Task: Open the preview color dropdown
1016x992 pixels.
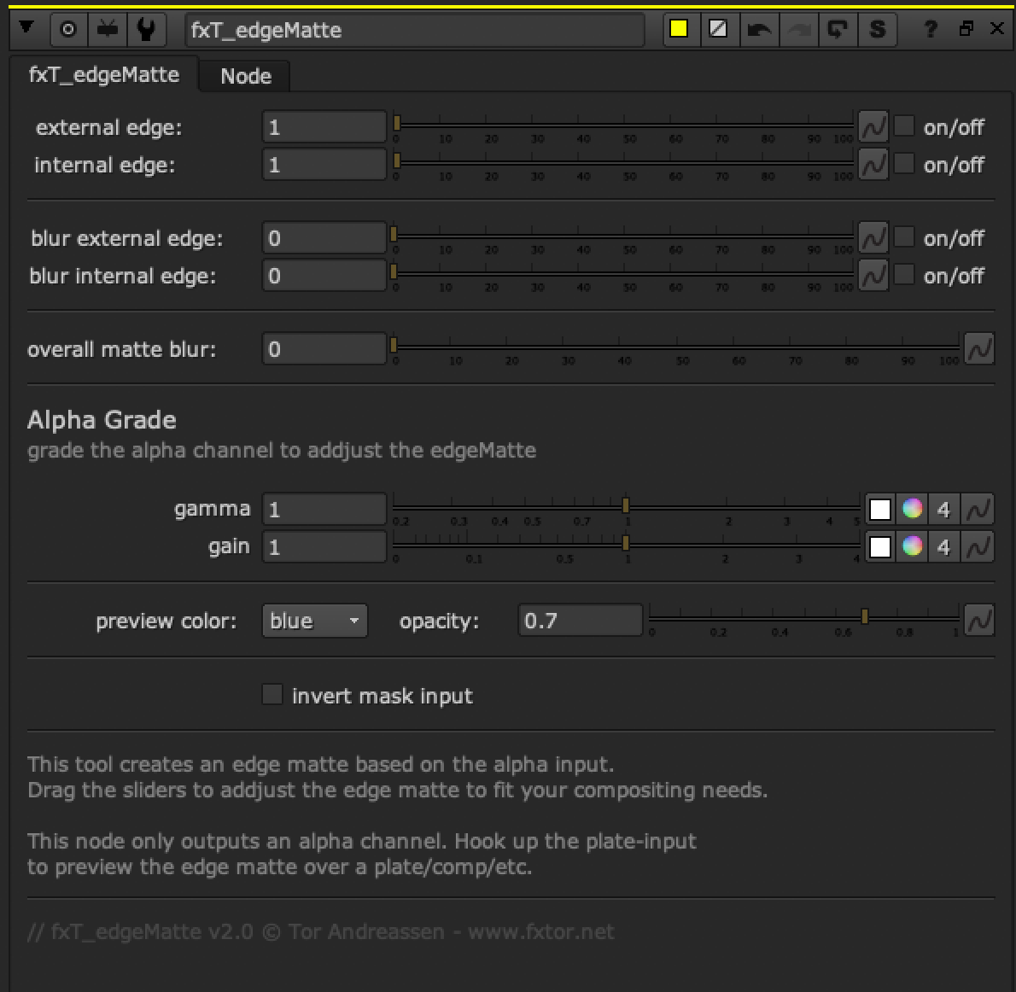Action: click(x=314, y=621)
